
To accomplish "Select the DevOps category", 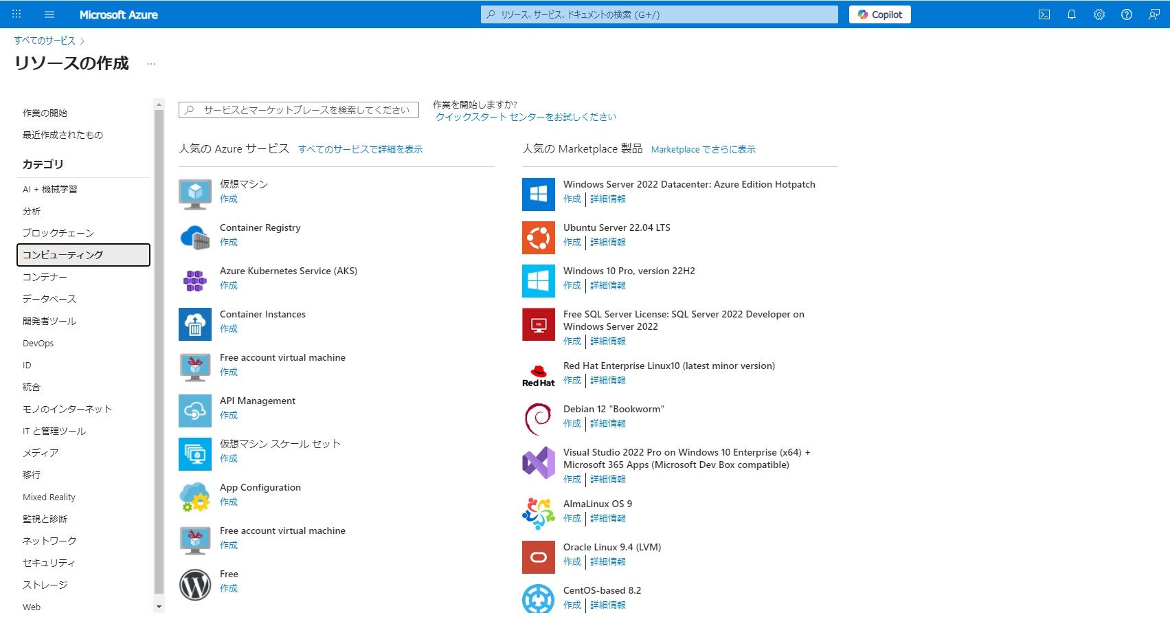I will pos(83,343).
